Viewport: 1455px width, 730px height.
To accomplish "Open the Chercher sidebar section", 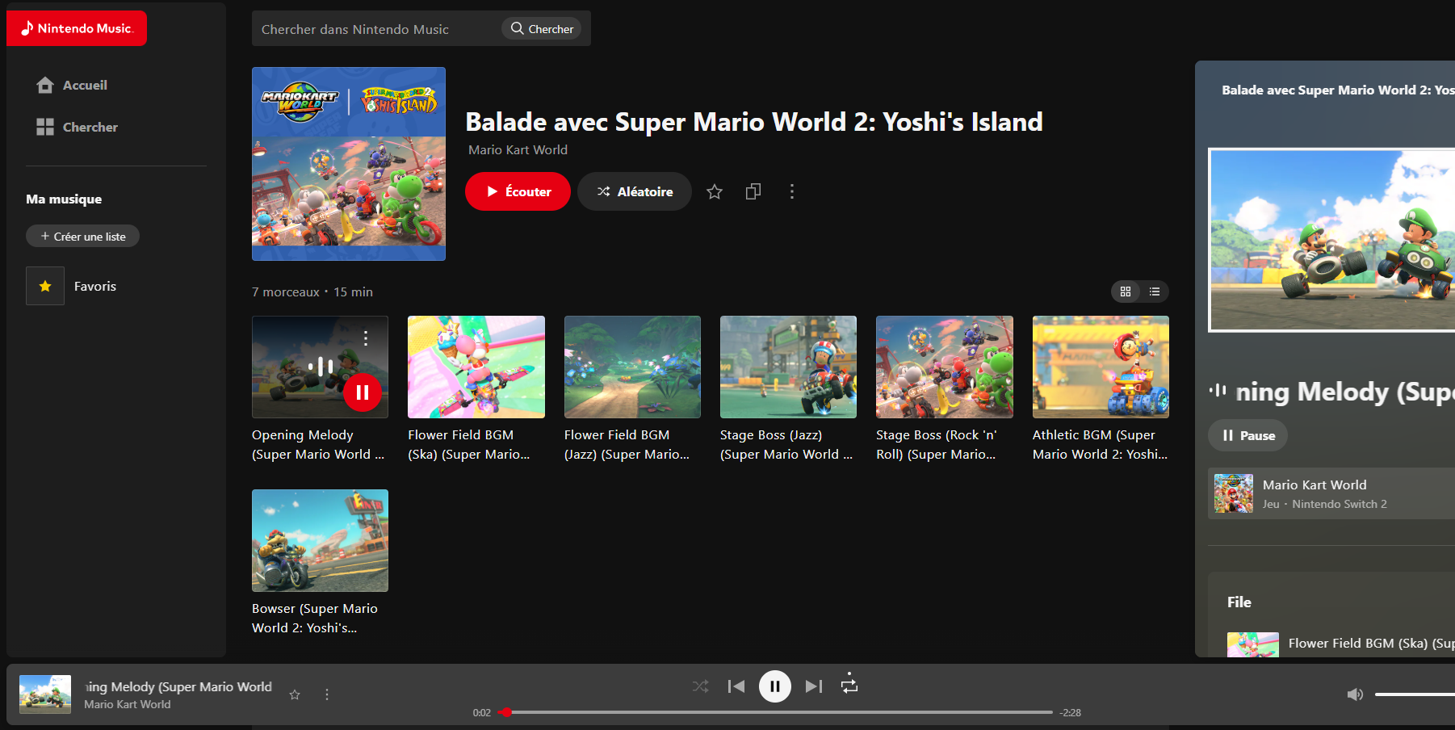I will pyautogui.click(x=77, y=127).
